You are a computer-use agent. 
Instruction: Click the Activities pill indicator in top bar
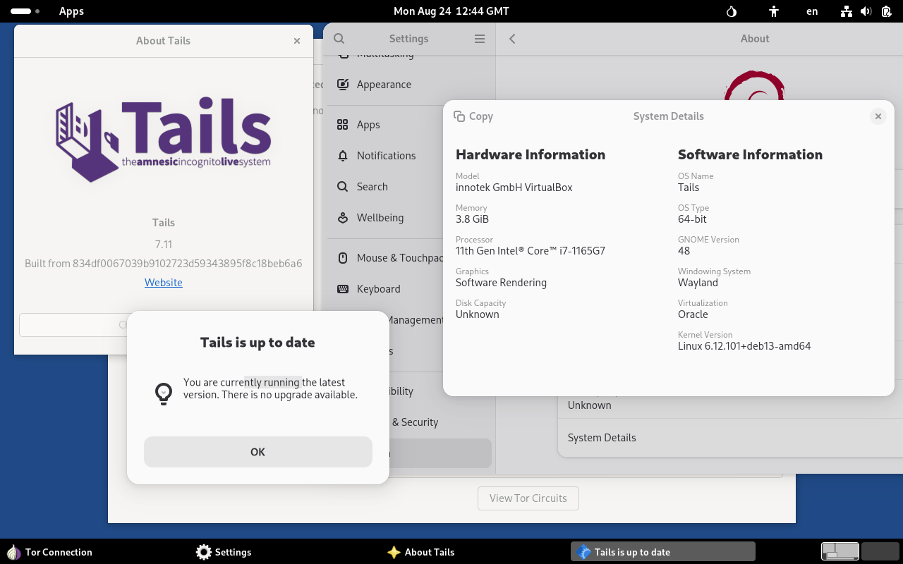(25, 11)
